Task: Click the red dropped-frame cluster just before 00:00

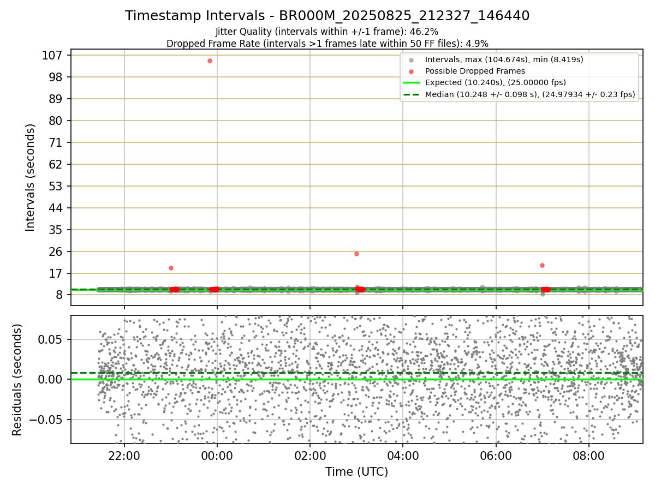Action: (215, 289)
